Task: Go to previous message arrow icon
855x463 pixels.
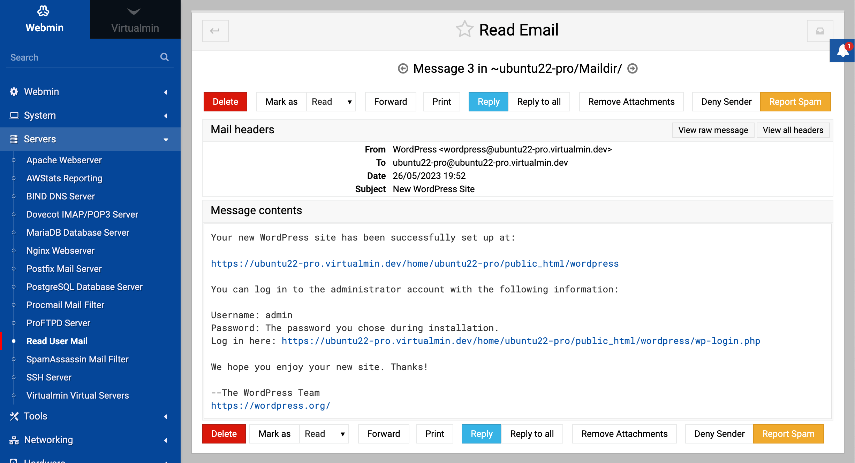Action: 403,69
